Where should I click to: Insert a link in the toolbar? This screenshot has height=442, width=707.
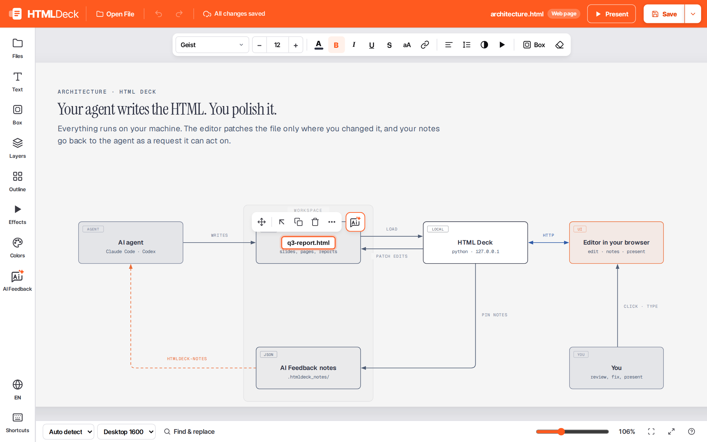425,45
